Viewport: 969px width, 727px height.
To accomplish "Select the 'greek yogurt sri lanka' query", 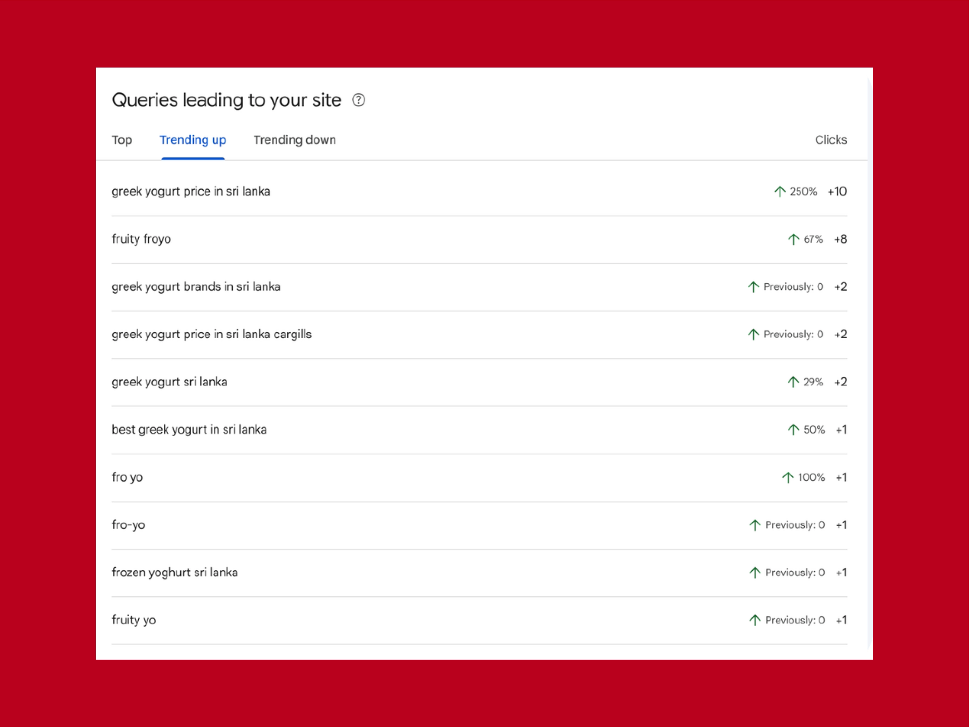I will coord(170,382).
